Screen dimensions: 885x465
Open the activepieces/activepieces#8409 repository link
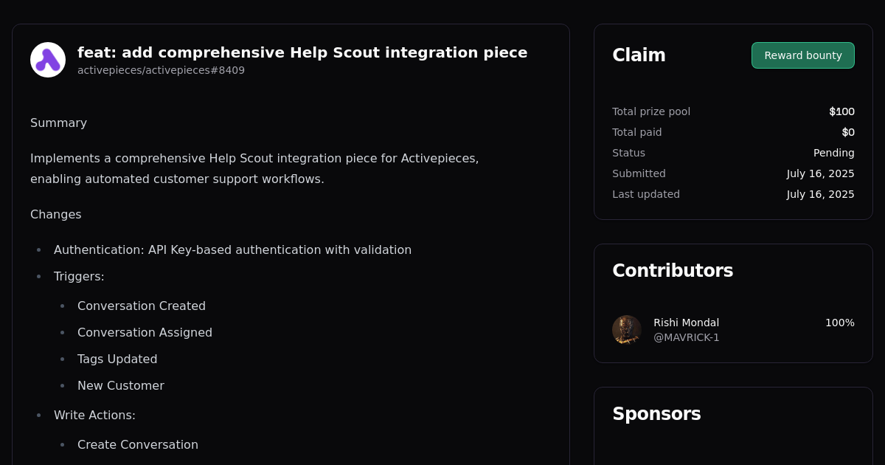coord(161,70)
